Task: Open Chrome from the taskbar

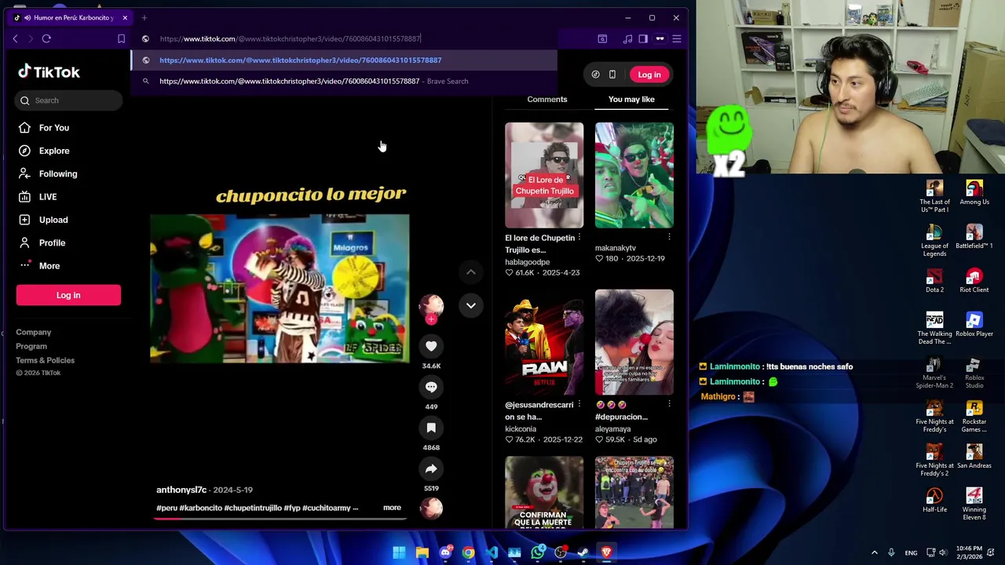Action: [468, 552]
